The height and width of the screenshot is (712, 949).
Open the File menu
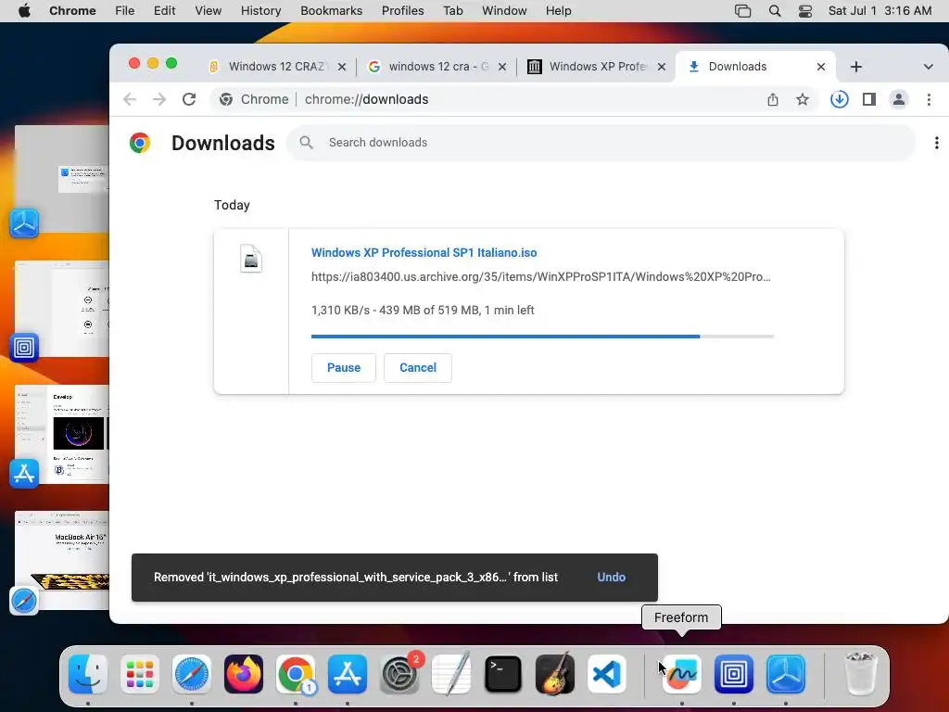coord(125,11)
